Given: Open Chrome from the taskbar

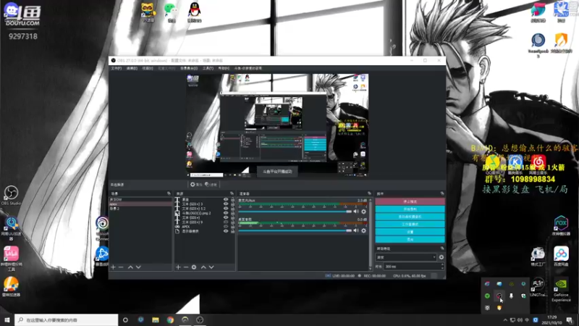Looking at the screenshot, I should (x=170, y=319).
